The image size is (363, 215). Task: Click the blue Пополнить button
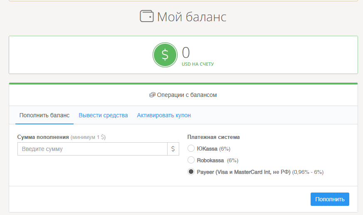pyautogui.click(x=330, y=199)
